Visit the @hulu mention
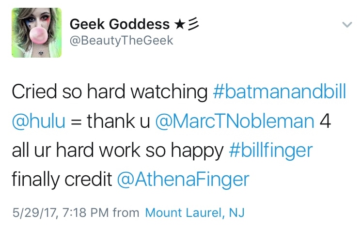The height and width of the screenshot is (229, 361). [38, 121]
